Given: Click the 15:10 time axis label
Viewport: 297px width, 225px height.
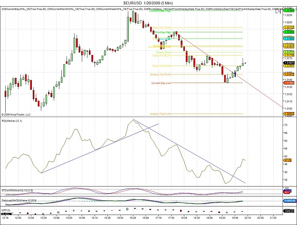Looking at the screenshot, I should click(95, 218).
